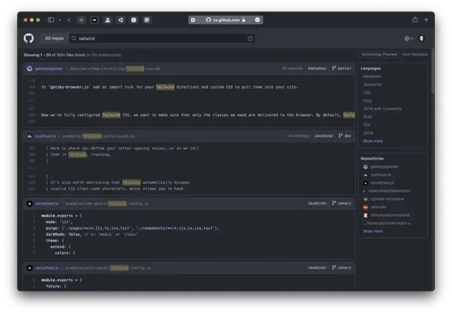Viewport: 452px width, 314px height.
Task: Open the cms-ghost tailwind.config.js path
Action: coord(107,204)
